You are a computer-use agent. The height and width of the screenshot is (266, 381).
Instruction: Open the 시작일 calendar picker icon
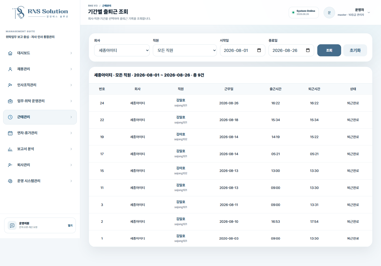click(x=259, y=50)
